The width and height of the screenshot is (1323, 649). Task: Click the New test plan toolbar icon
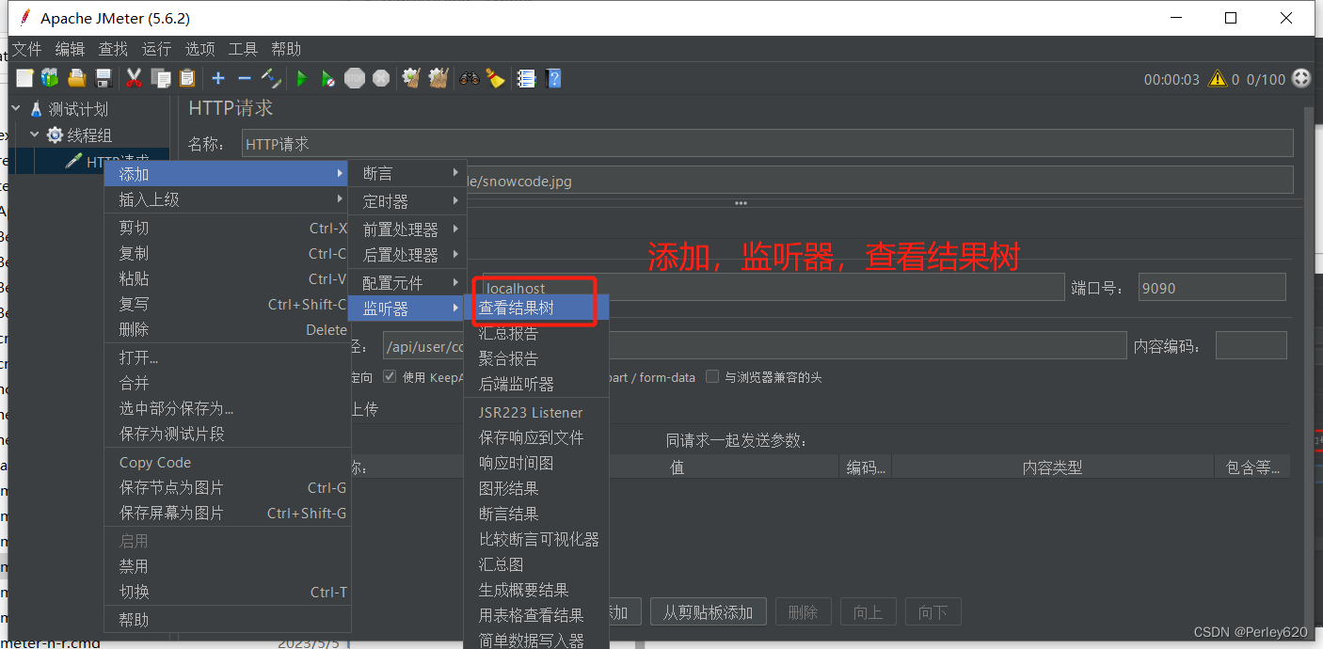[24, 79]
